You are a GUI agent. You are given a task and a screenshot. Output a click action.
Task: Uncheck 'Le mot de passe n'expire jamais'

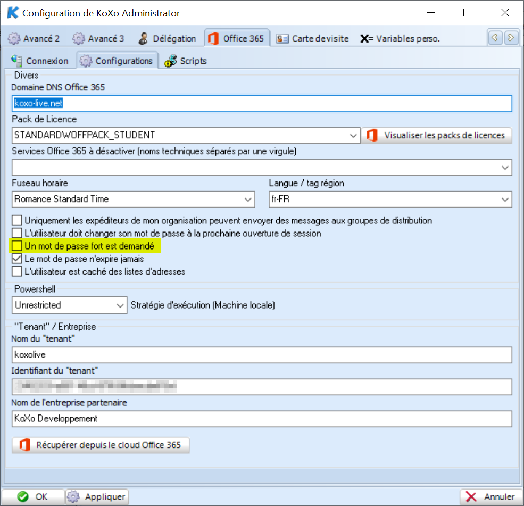tap(16, 259)
